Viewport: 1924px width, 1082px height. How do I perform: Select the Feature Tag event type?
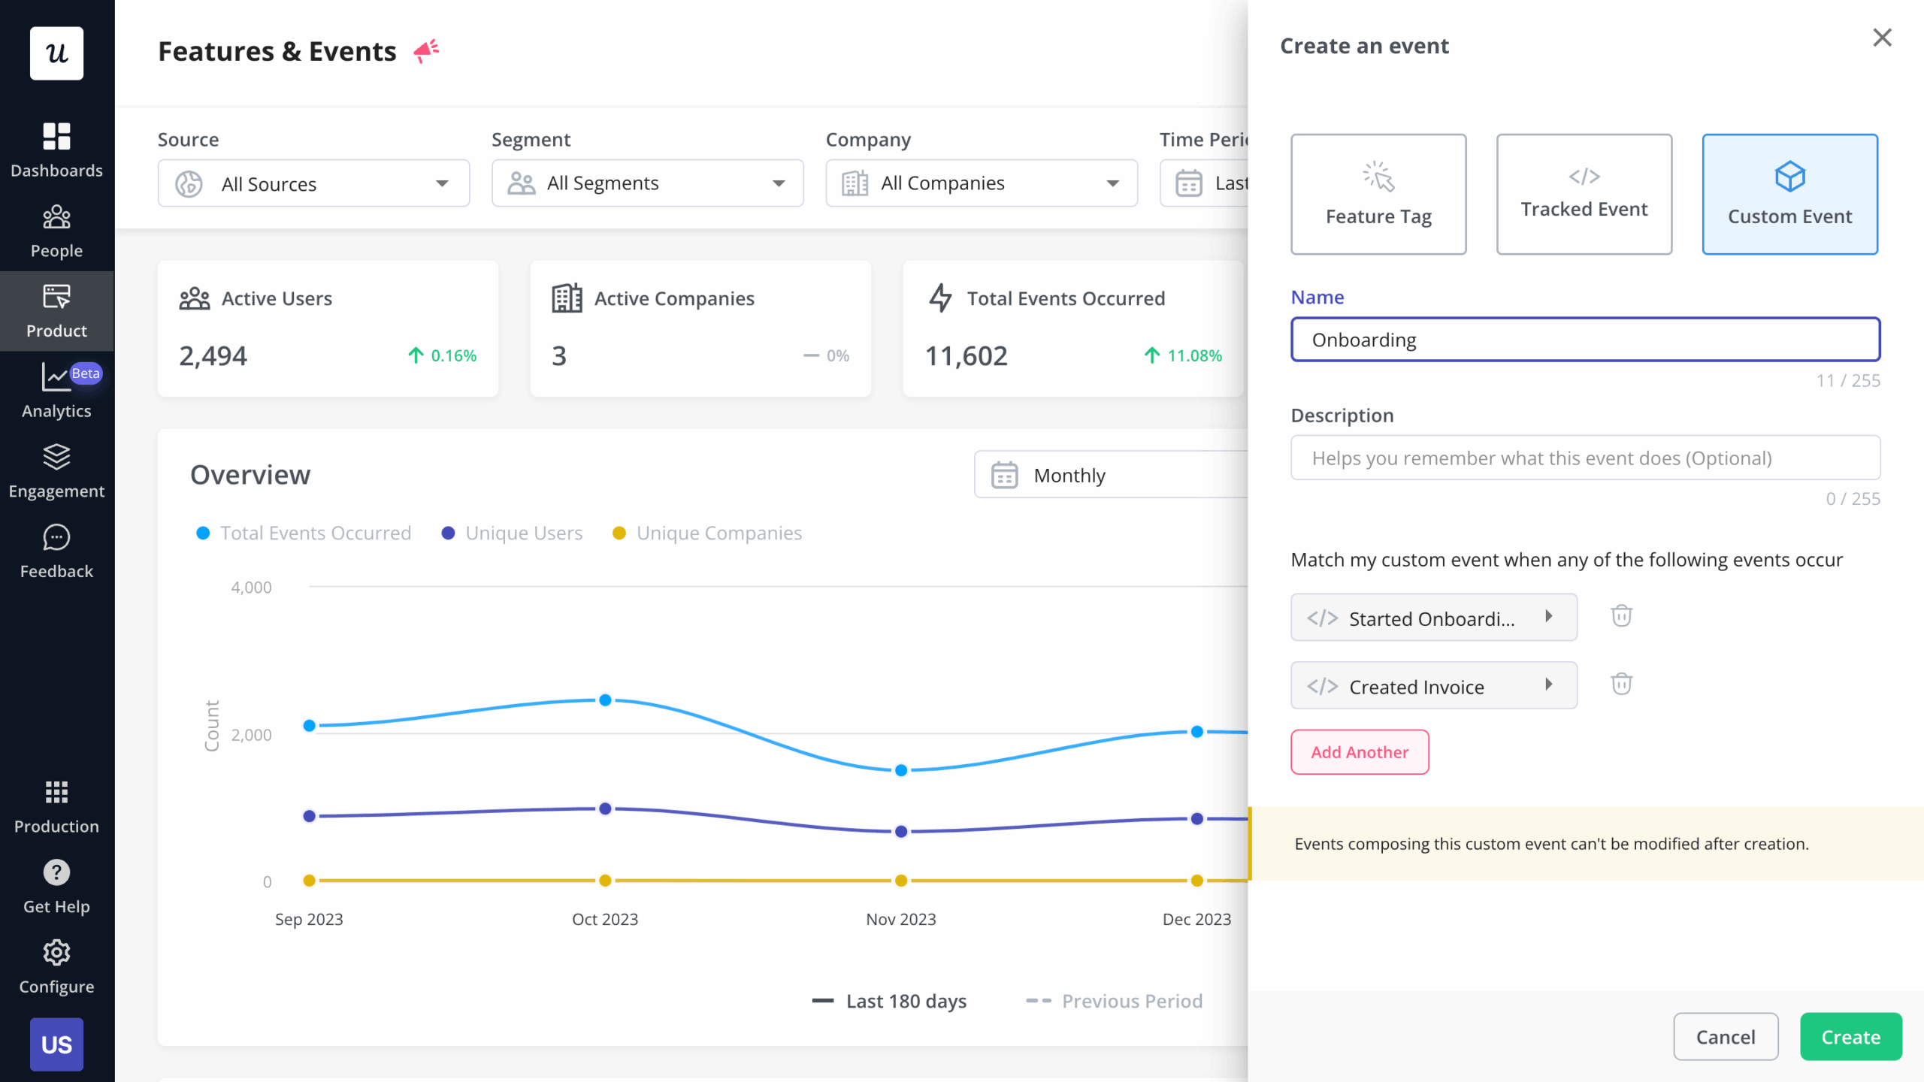pos(1378,194)
